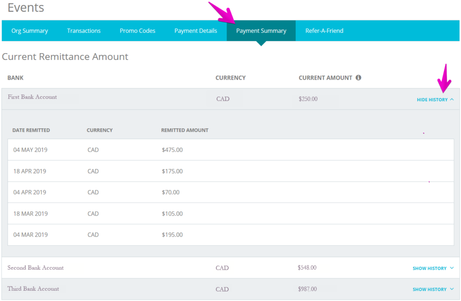Click the down chevron beside Second Bank Account's Show History
This screenshot has height=301, width=461.
coord(452,268)
